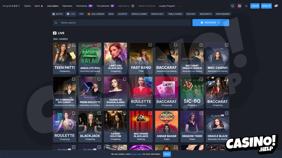Select the Drops&Wins tab
The height and width of the screenshot is (158, 282).
pos(223,14)
